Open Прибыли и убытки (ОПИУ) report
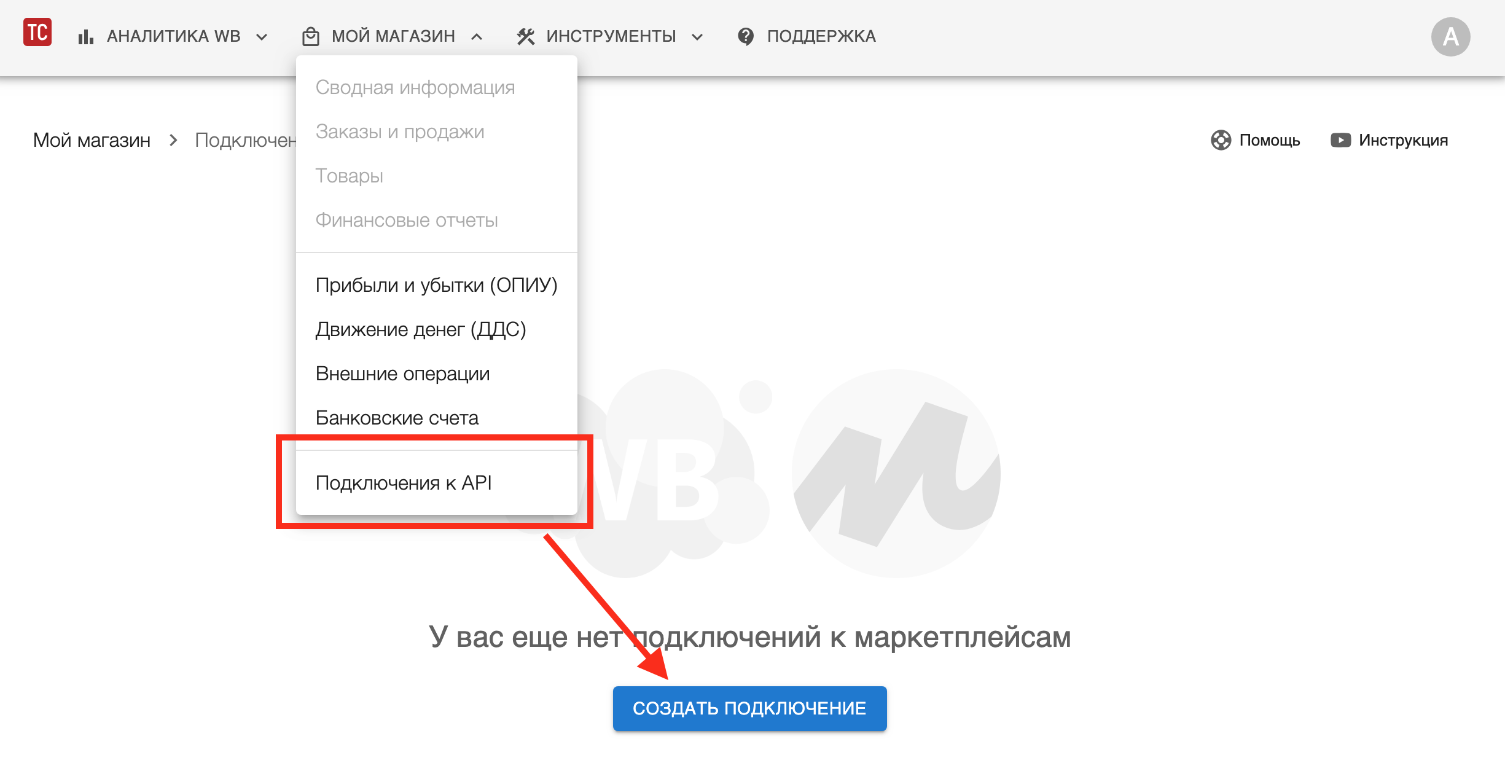Image resolution: width=1505 pixels, height=779 pixels. tap(436, 285)
